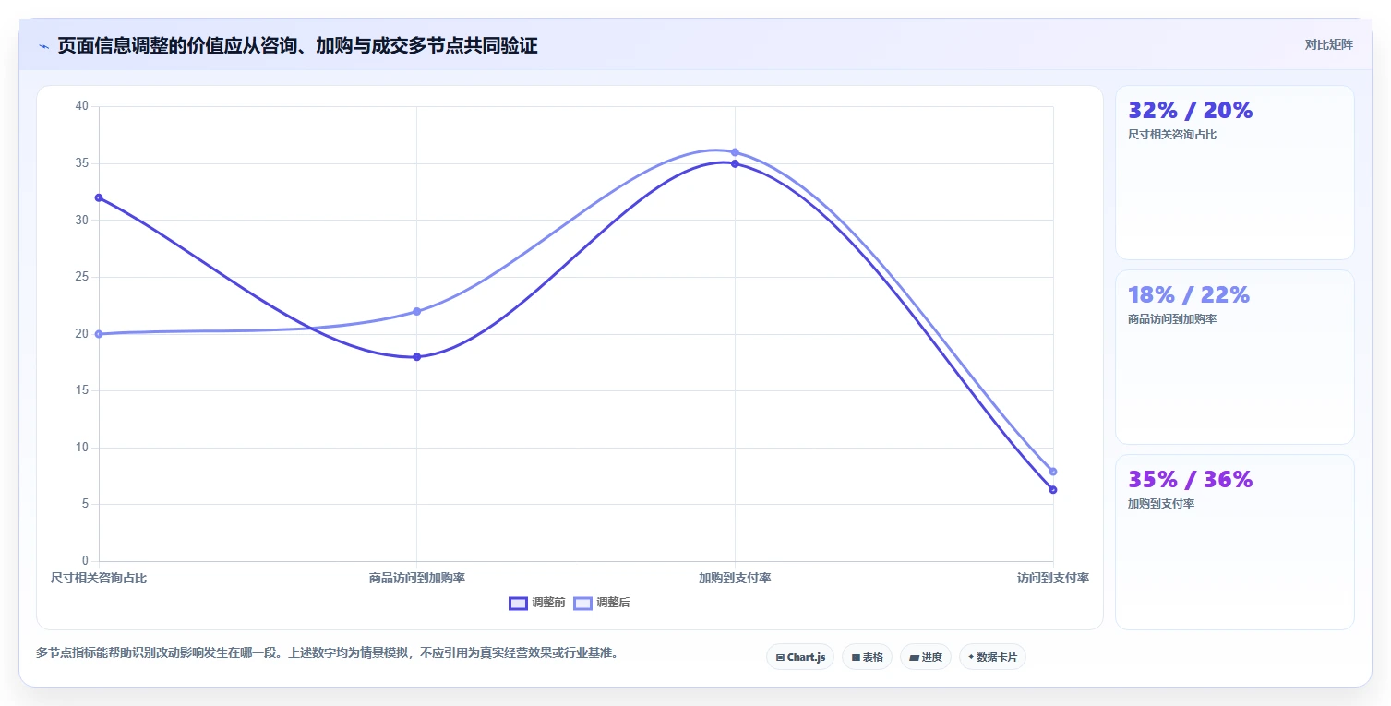Open the 18% / 22% data card
The image size is (1391, 706).
tap(1235, 357)
